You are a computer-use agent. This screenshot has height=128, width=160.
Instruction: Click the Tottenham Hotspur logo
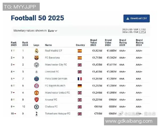click(x=37, y=114)
